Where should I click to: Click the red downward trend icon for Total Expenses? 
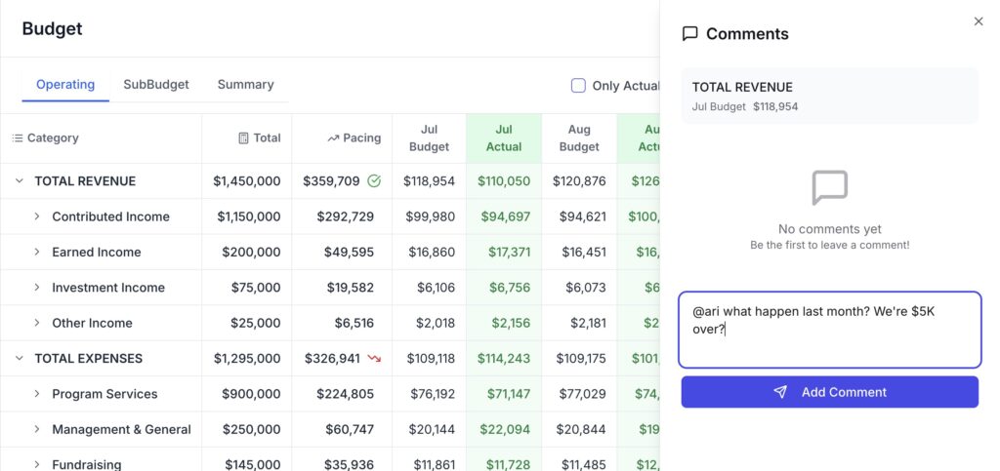click(x=374, y=359)
